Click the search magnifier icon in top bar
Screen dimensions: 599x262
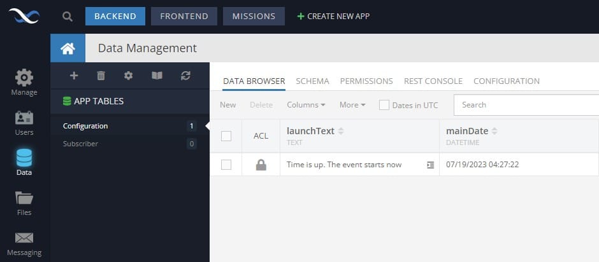[x=68, y=17]
